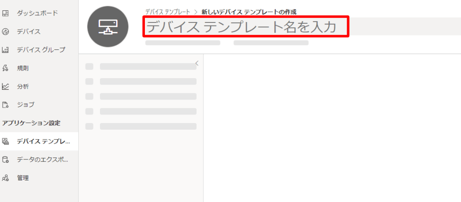Click the ジョブ jobs icon
This screenshot has width=461, height=202.
coord(5,105)
